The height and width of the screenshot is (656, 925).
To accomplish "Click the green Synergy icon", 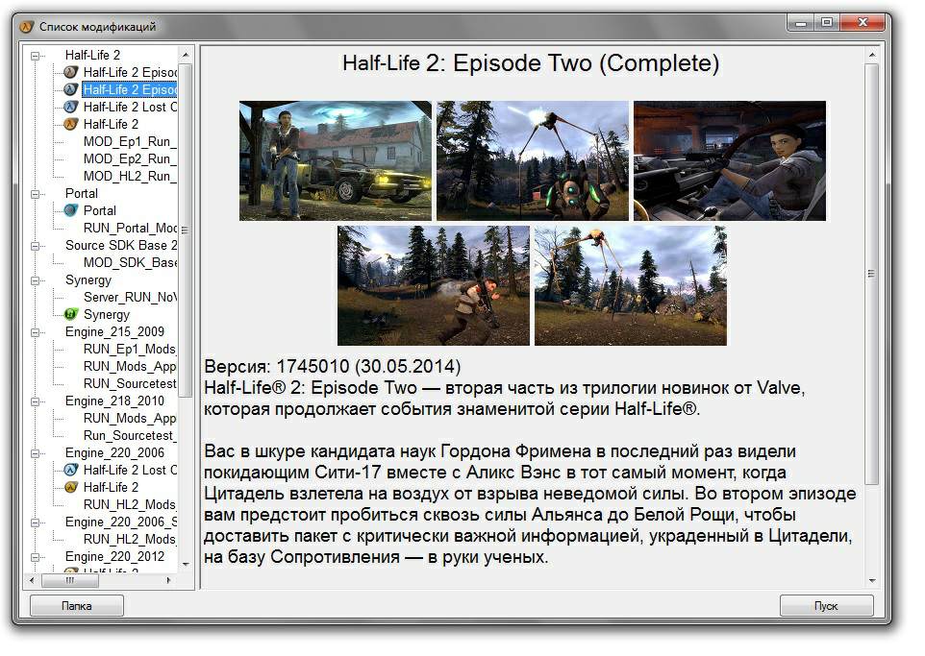I will pyautogui.click(x=70, y=314).
